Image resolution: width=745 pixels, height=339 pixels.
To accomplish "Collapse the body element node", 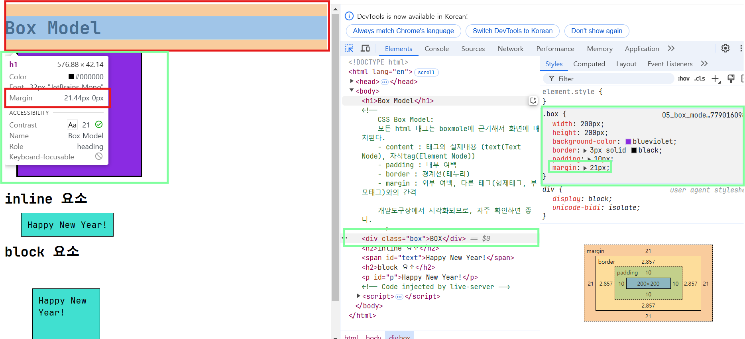I will [352, 91].
